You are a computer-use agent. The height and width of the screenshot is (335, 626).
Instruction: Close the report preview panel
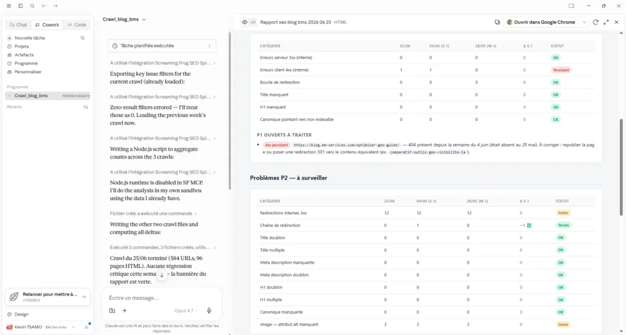pyautogui.click(x=616, y=23)
